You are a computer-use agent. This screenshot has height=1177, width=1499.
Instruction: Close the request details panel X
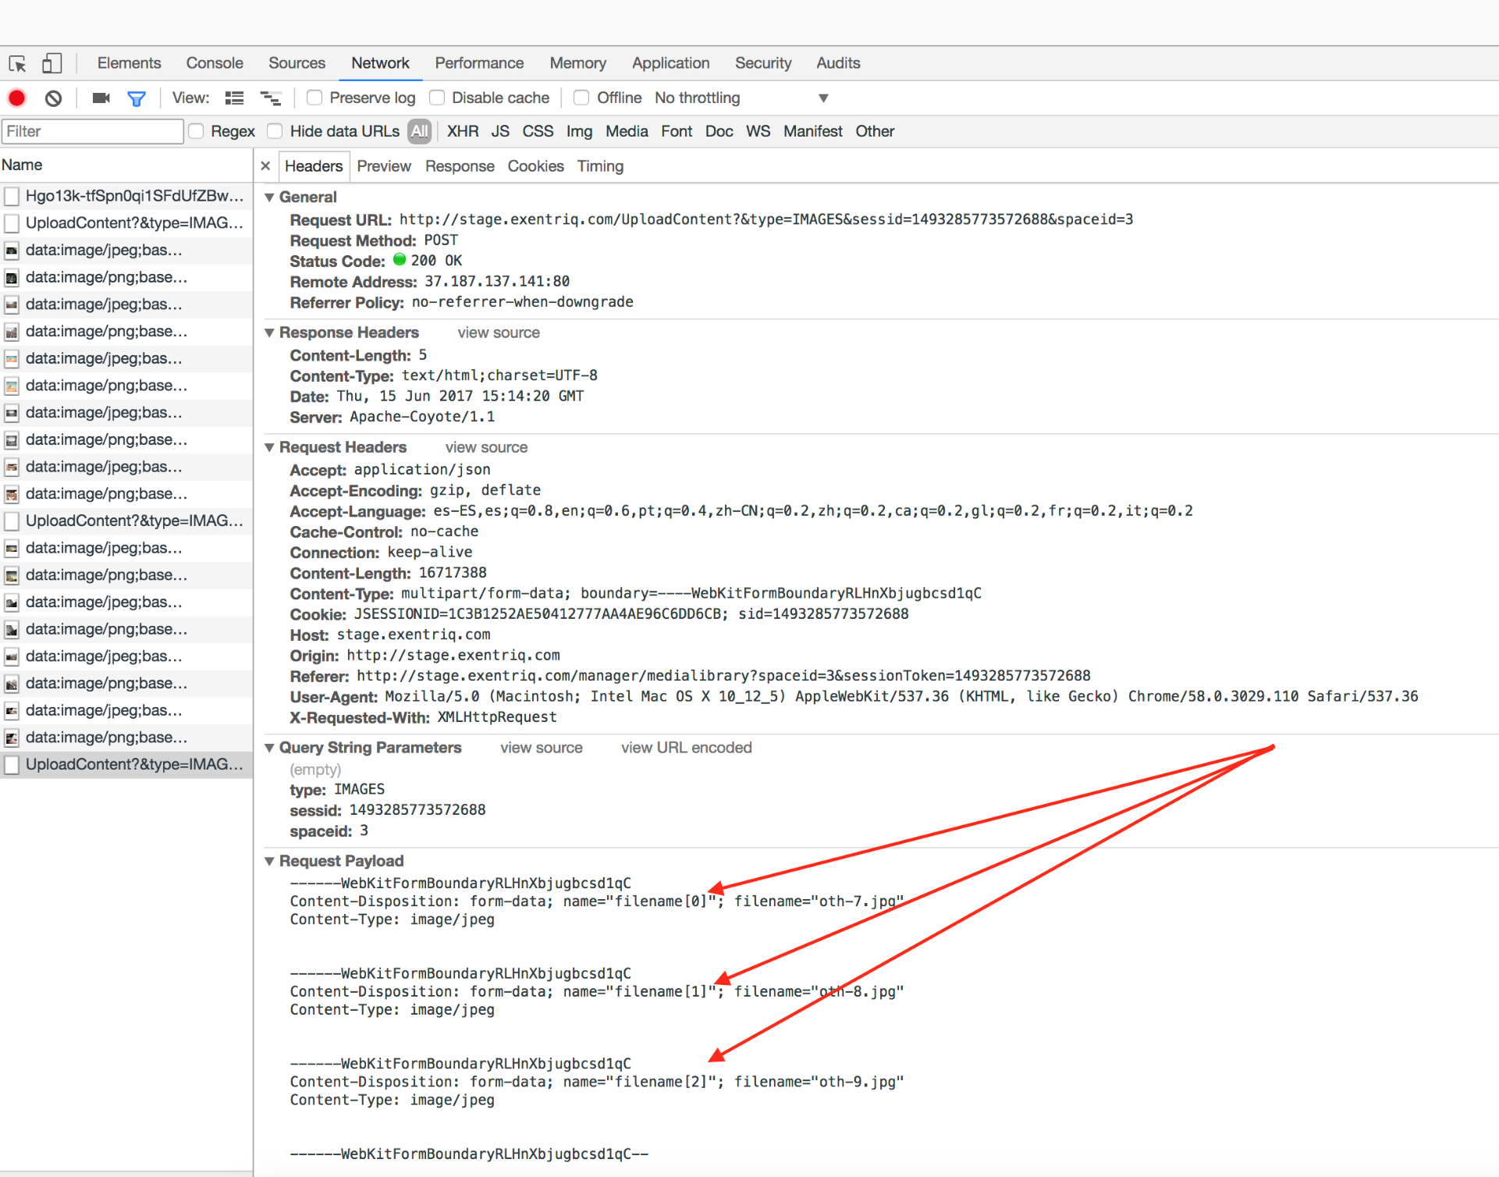[x=265, y=166]
